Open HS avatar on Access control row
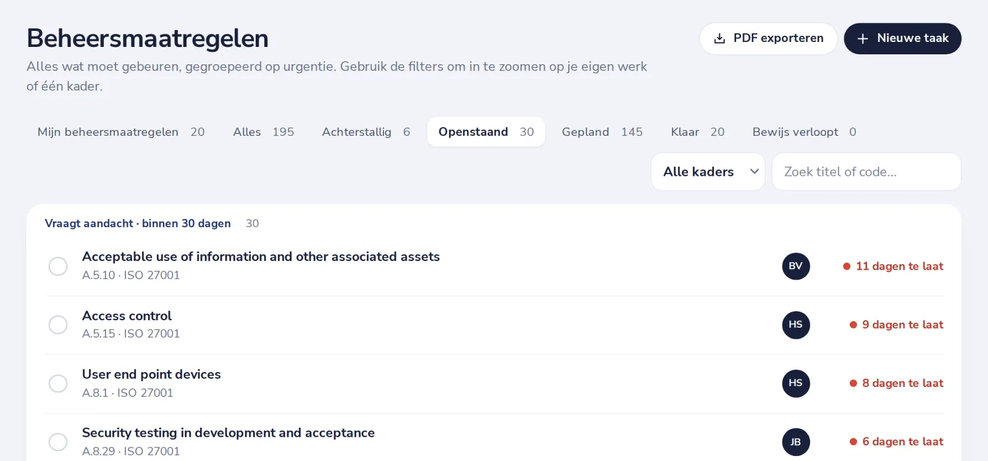The height and width of the screenshot is (461, 988). click(796, 325)
